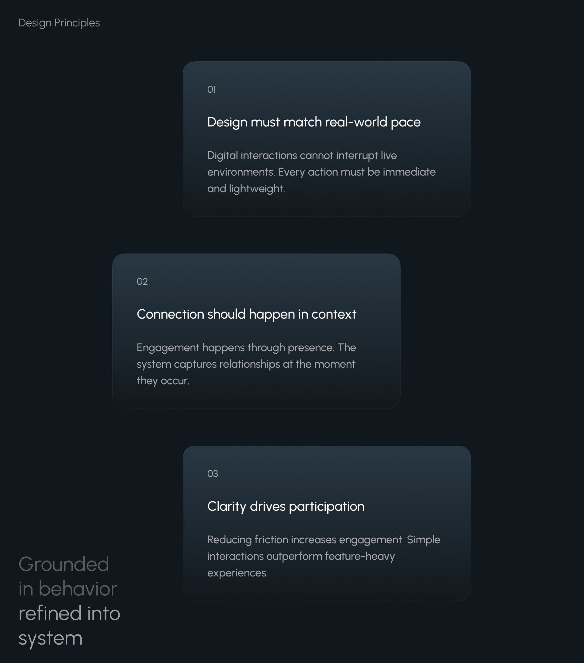This screenshot has width=584, height=663.
Task: Click the large text "refined into"
Action: pyautogui.click(x=69, y=613)
